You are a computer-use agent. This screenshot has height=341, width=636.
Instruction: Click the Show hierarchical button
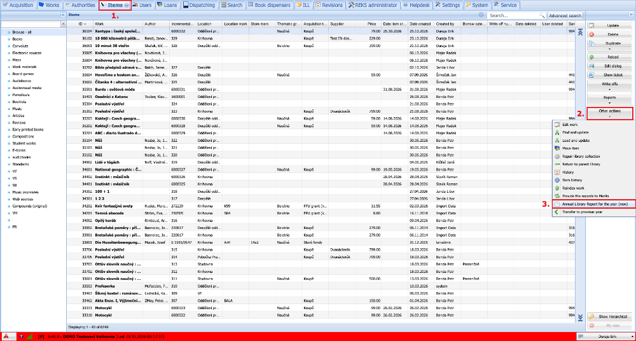610,317
